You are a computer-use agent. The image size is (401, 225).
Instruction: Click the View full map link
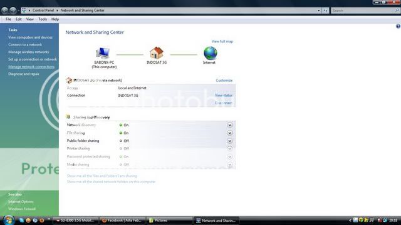click(x=222, y=41)
